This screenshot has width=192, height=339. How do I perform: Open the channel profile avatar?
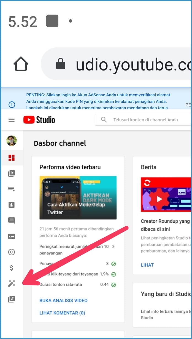[x=12, y=141]
